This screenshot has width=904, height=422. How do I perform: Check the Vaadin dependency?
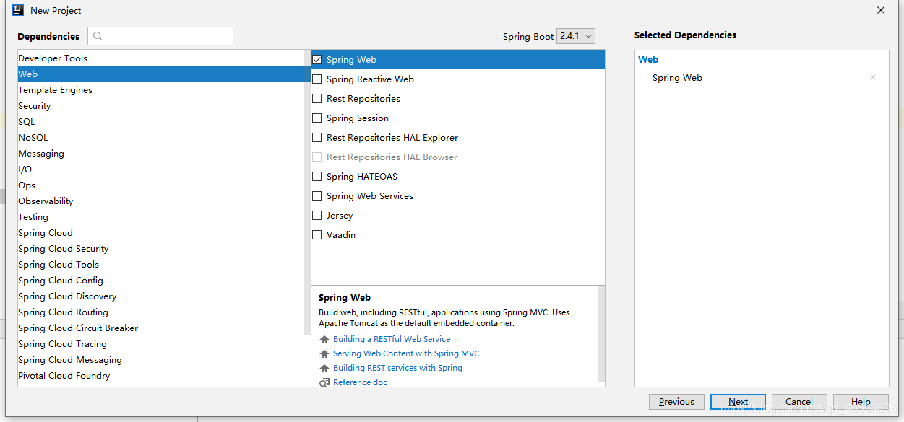tap(317, 234)
